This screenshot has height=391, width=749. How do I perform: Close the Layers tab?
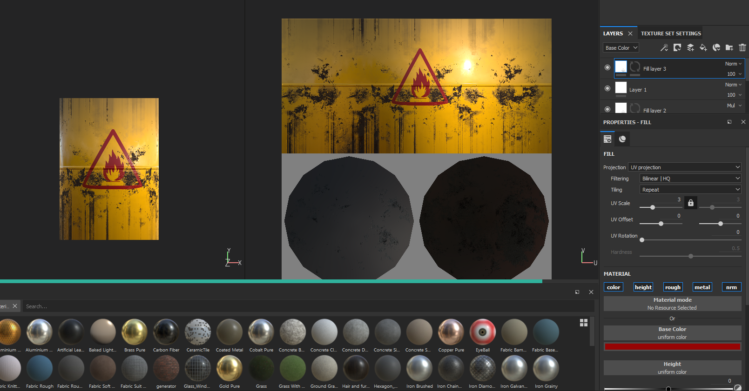click(x=630, y=33)
